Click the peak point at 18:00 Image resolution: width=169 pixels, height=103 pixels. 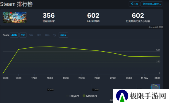[50, 47]
